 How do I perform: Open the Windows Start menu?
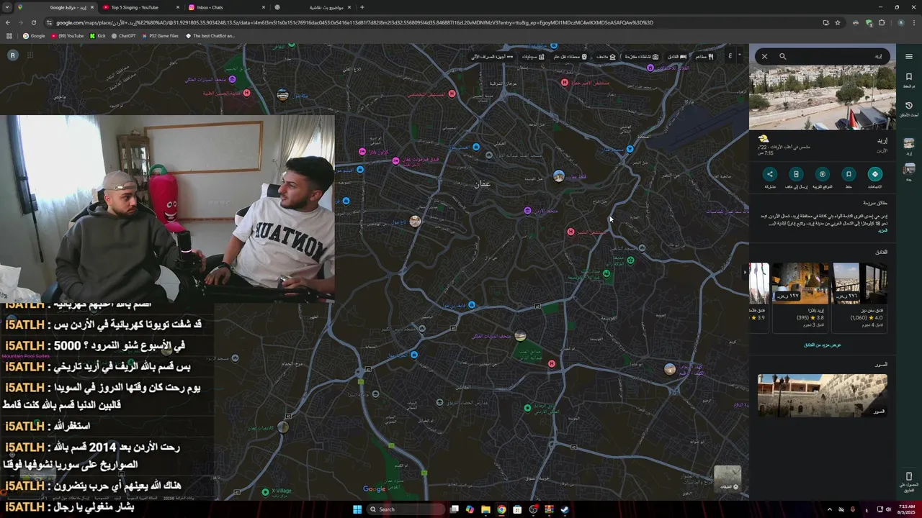pos(357,509)
